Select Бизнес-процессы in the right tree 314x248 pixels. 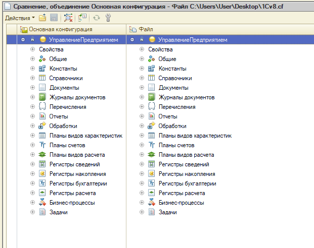(182, 203)
